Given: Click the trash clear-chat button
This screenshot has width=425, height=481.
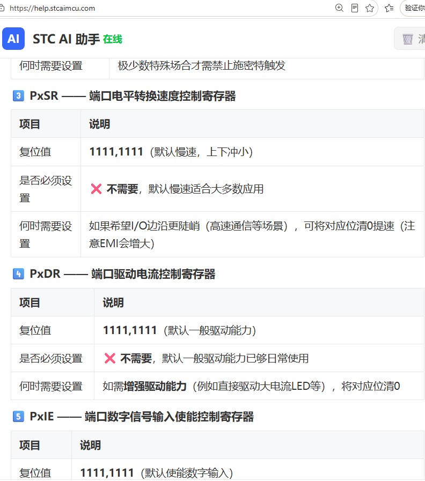Looking at the screenshot, I should pos(409,39).
